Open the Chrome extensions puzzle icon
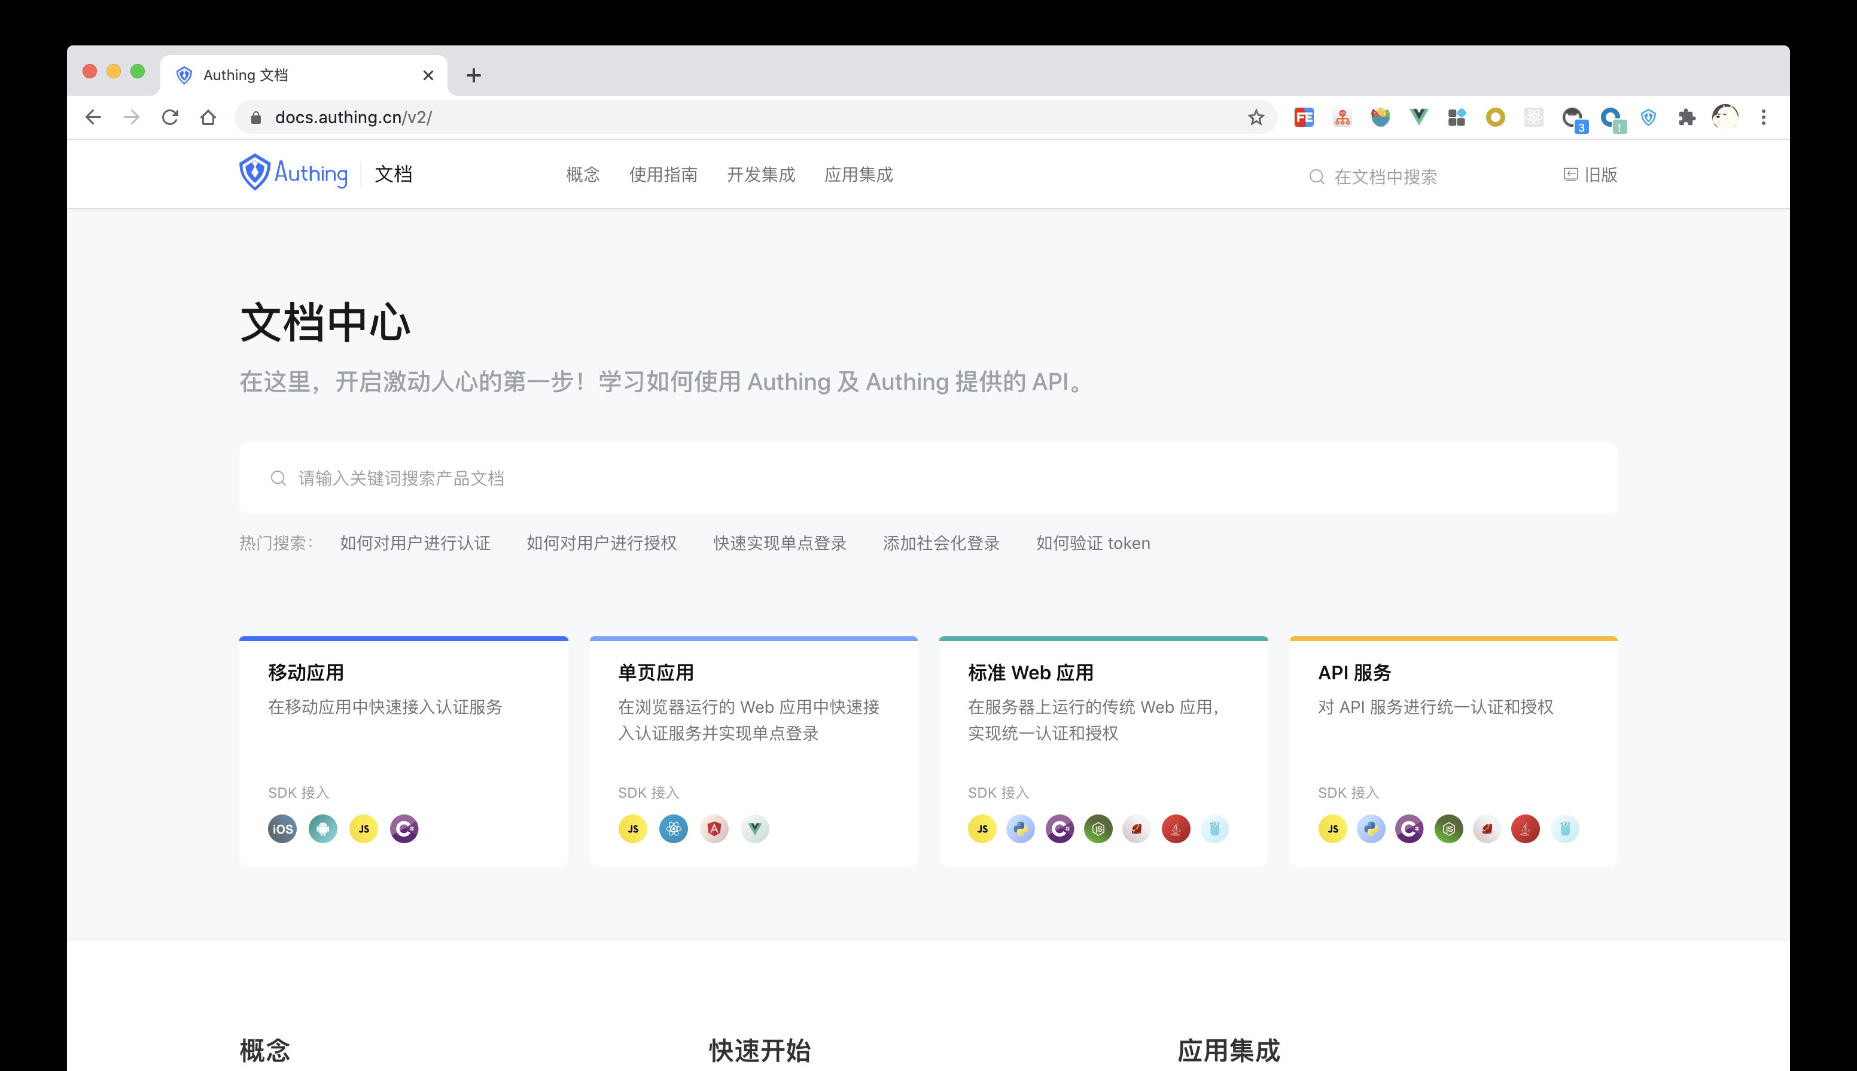Screen dimensions: 1857x1071 pos(1686,117)
